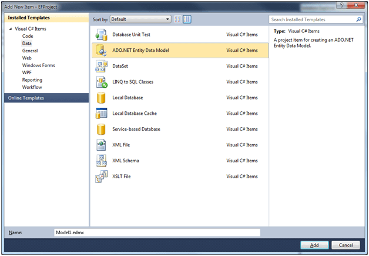The height and width of the screenshot is (256, 369).
Task: Click the ADO.NET Entity Data Model icon
Action: [102, 50]
